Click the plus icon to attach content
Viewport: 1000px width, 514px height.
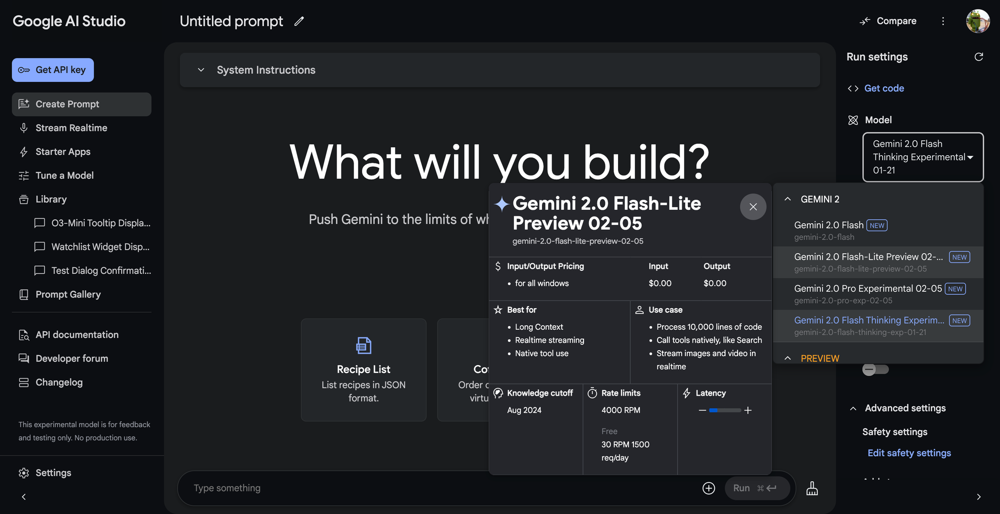pyautogui.click(x=708, y=488)
